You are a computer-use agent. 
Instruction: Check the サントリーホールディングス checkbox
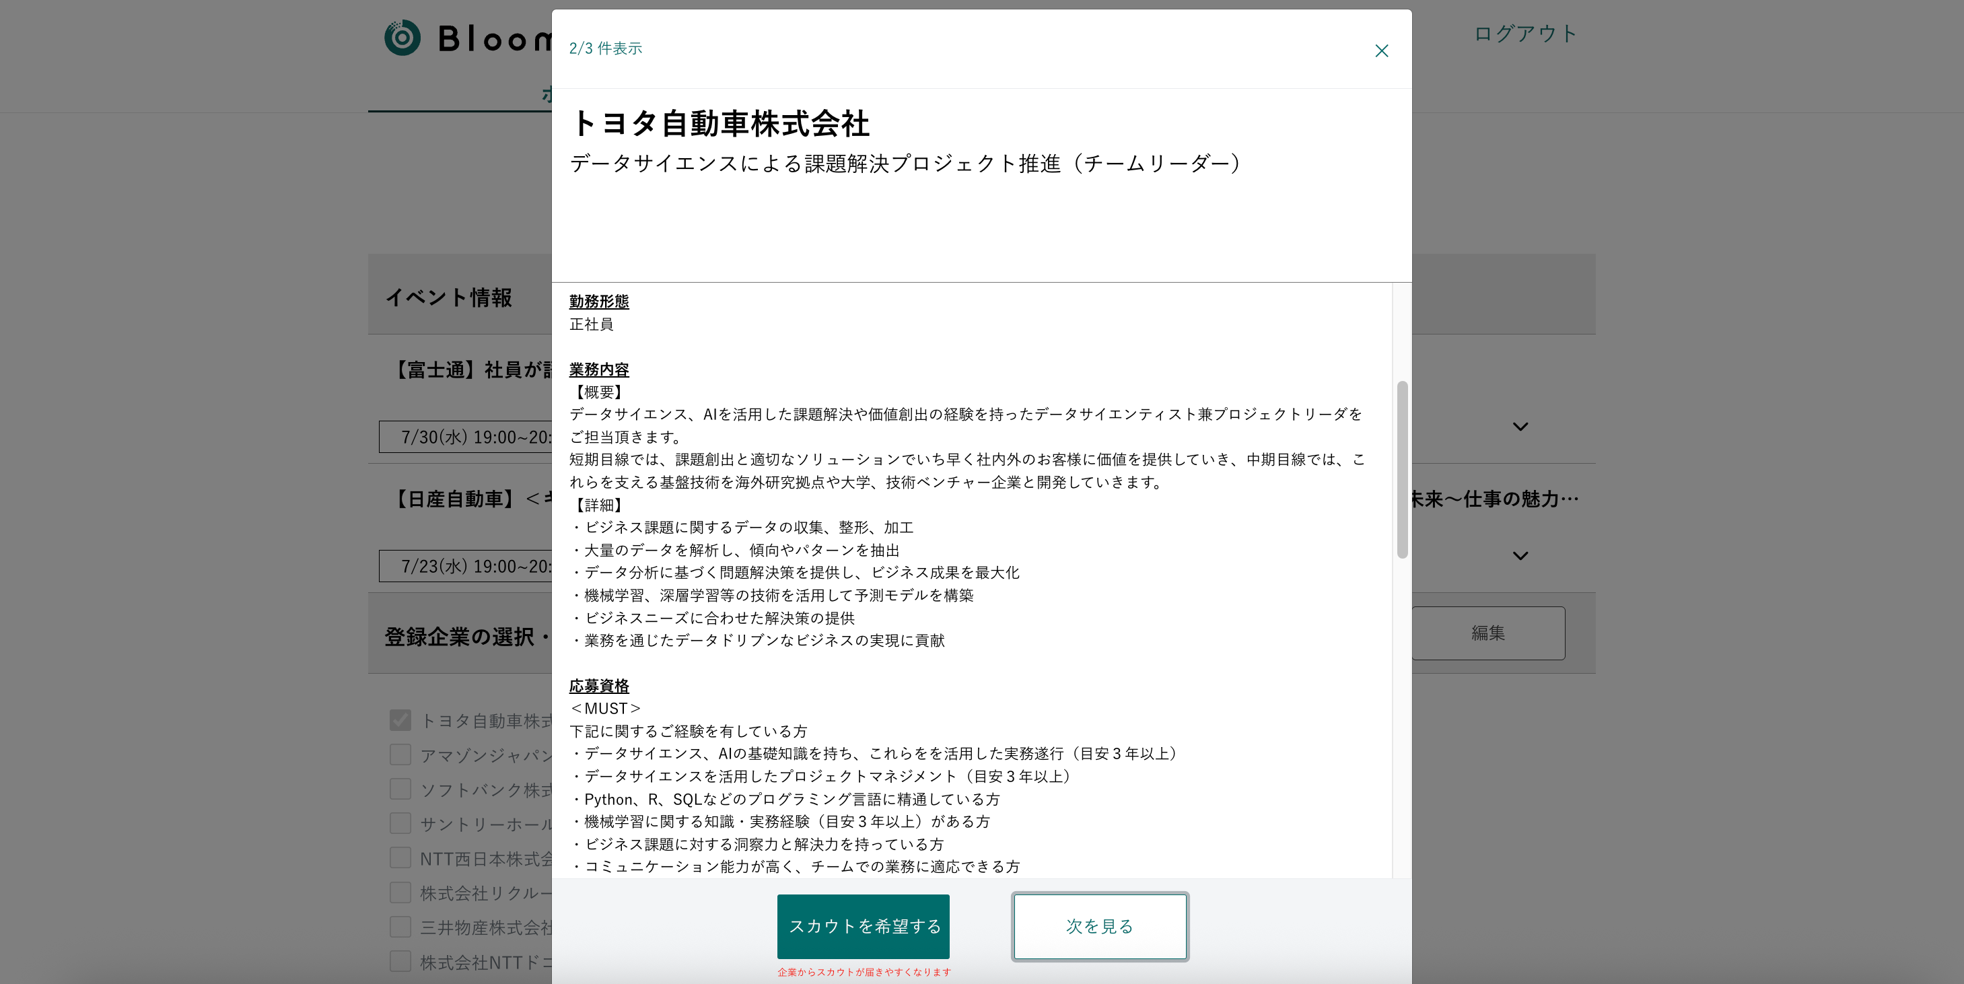point(400,823)
